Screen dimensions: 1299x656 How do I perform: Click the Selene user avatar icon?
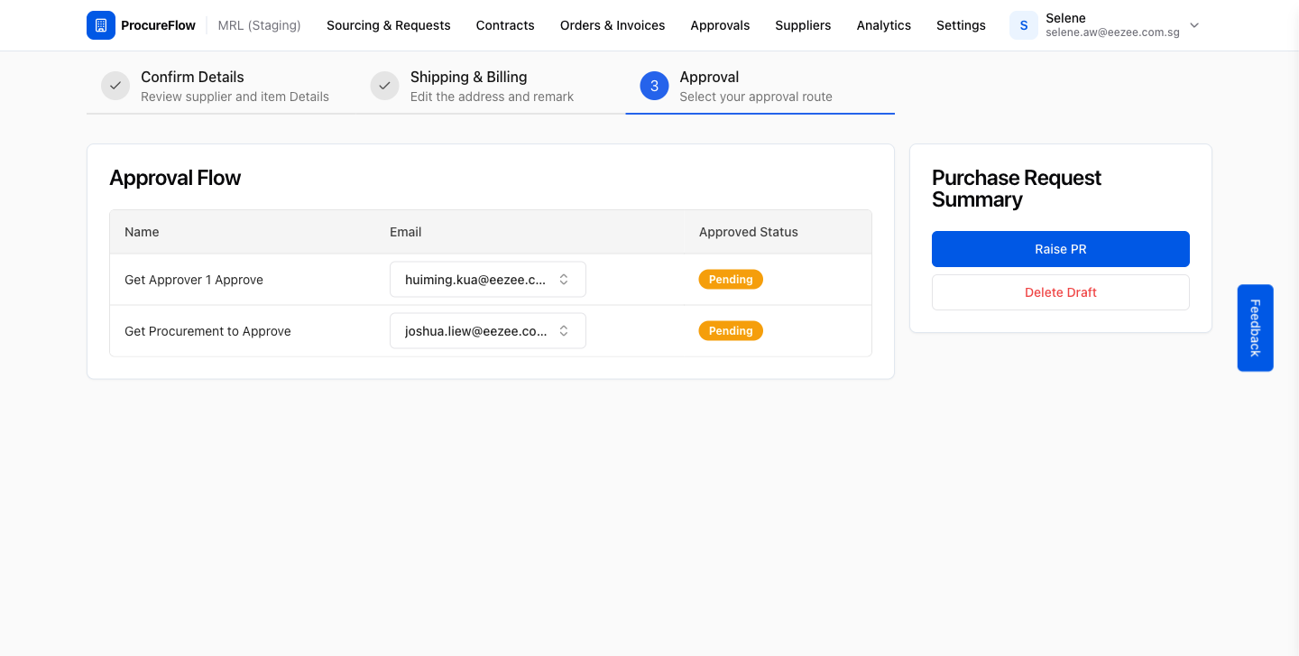(1024, 25)
